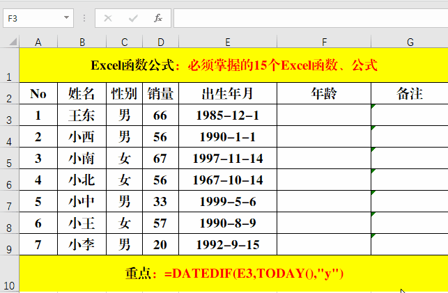The height and width of the screenshot is (293, 448).
Task: Click the No cell containing '7'
Action: click(38, 244)
